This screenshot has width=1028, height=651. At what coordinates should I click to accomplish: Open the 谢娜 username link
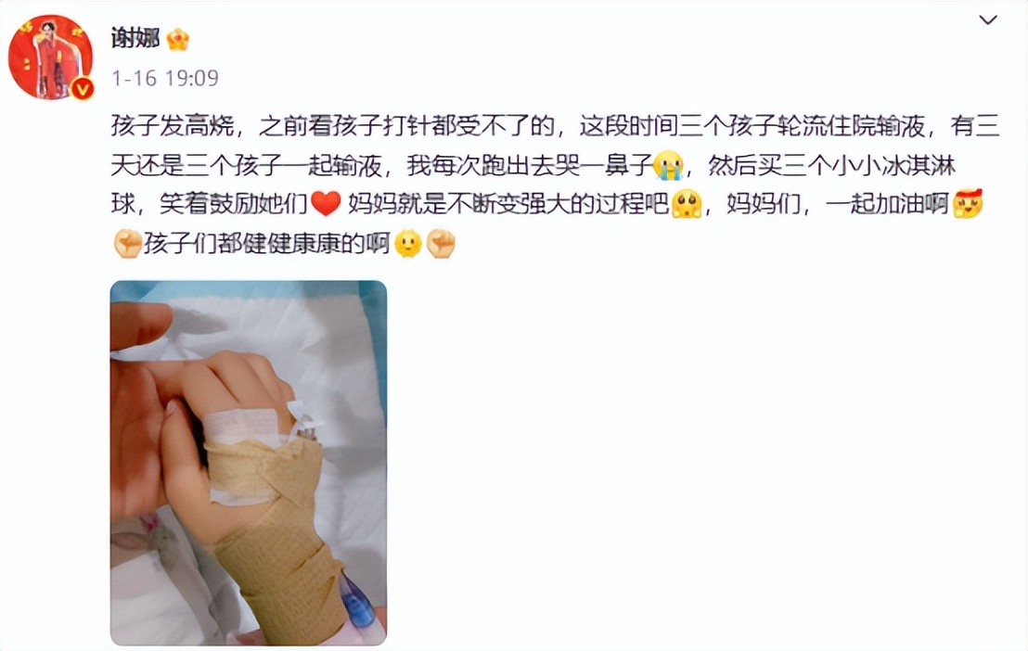point(135,38)
